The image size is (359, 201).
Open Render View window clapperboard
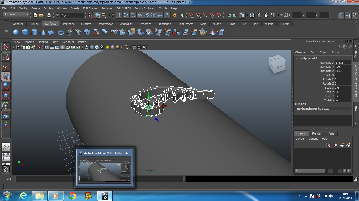click(252, 15)
